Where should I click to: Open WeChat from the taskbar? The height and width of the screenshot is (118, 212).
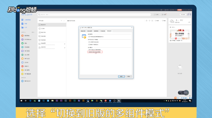[101, 101]
